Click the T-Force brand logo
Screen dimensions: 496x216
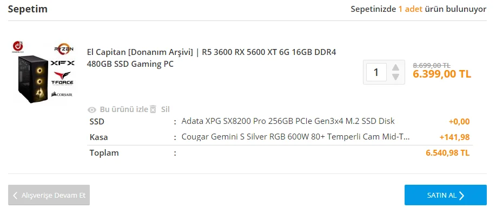tap(63, 80)
